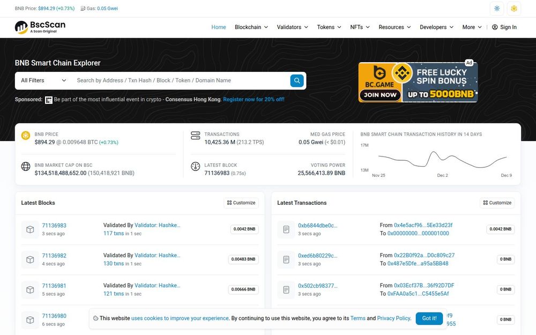Click Register now for 20% off link
536x335 pixels.
tap(254, 100)
